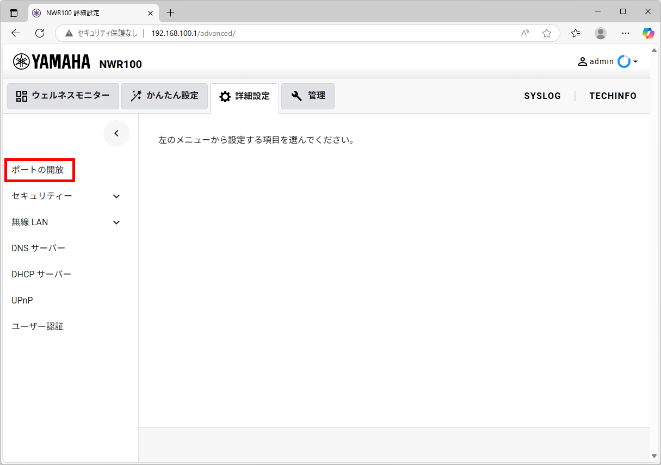Open browser settings and more menu
The image size is (661, 465).
click(625, 33)
